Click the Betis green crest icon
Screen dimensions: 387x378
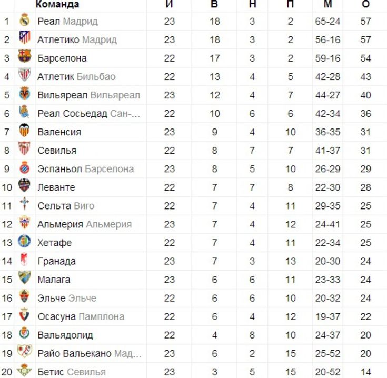click(x=24, y=370)
